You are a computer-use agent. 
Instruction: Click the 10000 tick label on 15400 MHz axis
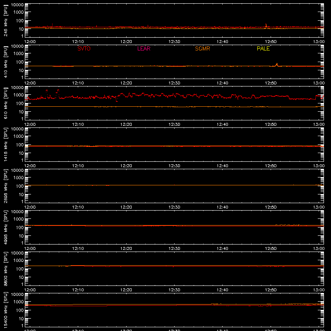pos(17,295)
